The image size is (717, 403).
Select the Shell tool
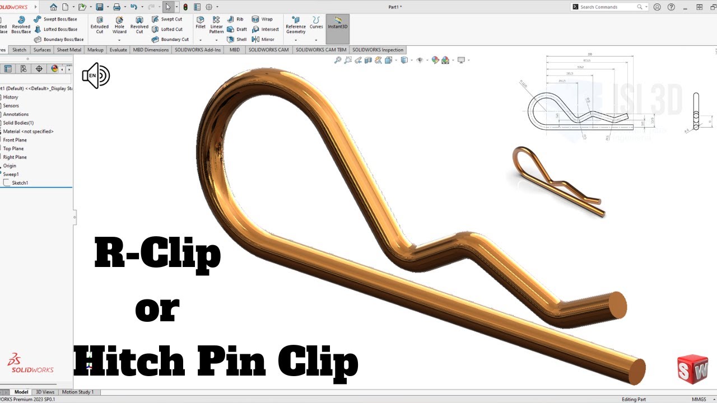(237, 39)
